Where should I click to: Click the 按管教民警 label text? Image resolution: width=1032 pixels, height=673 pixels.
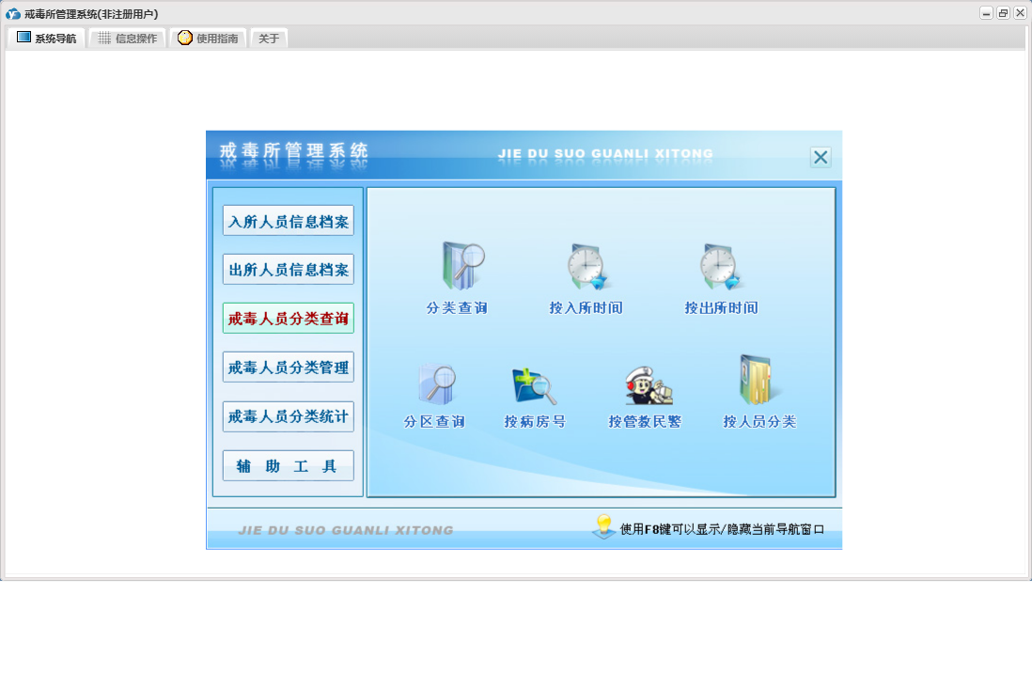tap(645, 421)
